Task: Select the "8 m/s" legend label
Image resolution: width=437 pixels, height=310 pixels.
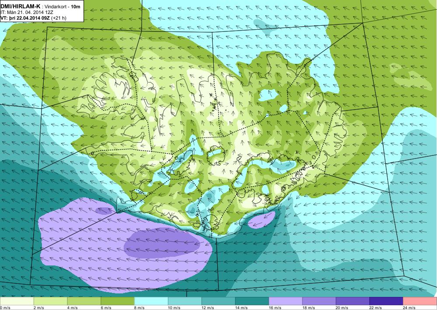Action: coord(140,308)
